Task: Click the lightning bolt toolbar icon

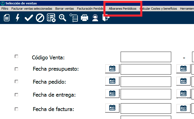Action: tap(18, 18)
